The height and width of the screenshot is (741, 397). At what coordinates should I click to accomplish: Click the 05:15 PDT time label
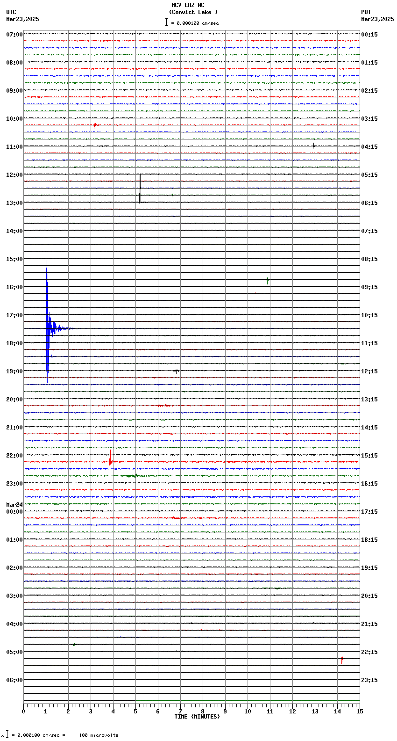point(369,175)
